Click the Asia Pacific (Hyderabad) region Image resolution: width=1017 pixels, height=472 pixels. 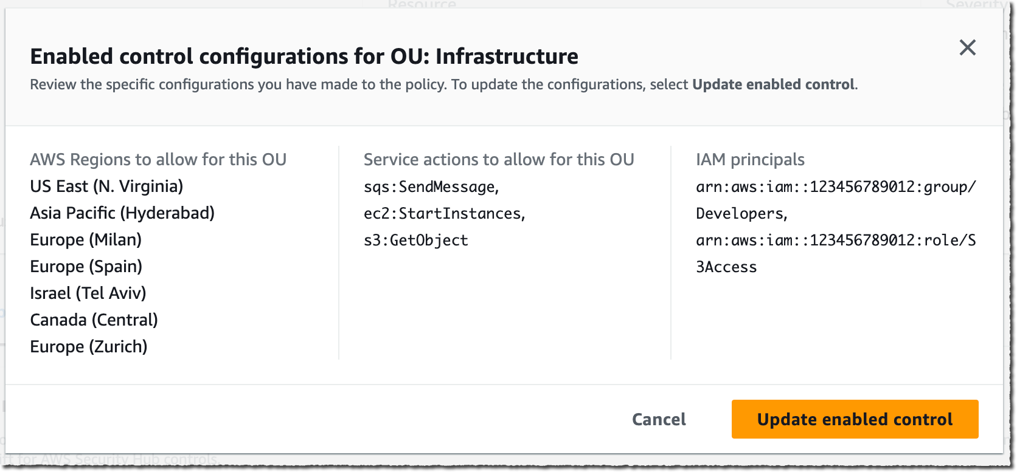[x=122, y=213]
